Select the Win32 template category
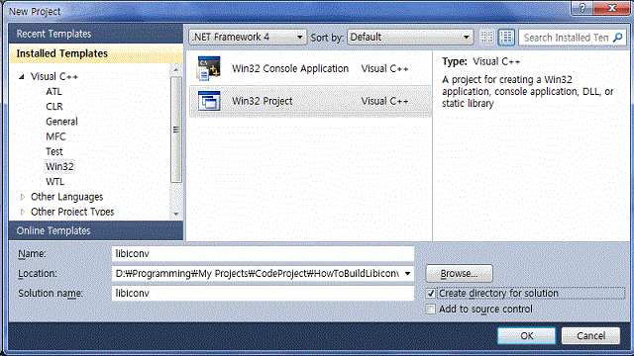This screenshot has width=634, height=356. click(x=59, y=166)
